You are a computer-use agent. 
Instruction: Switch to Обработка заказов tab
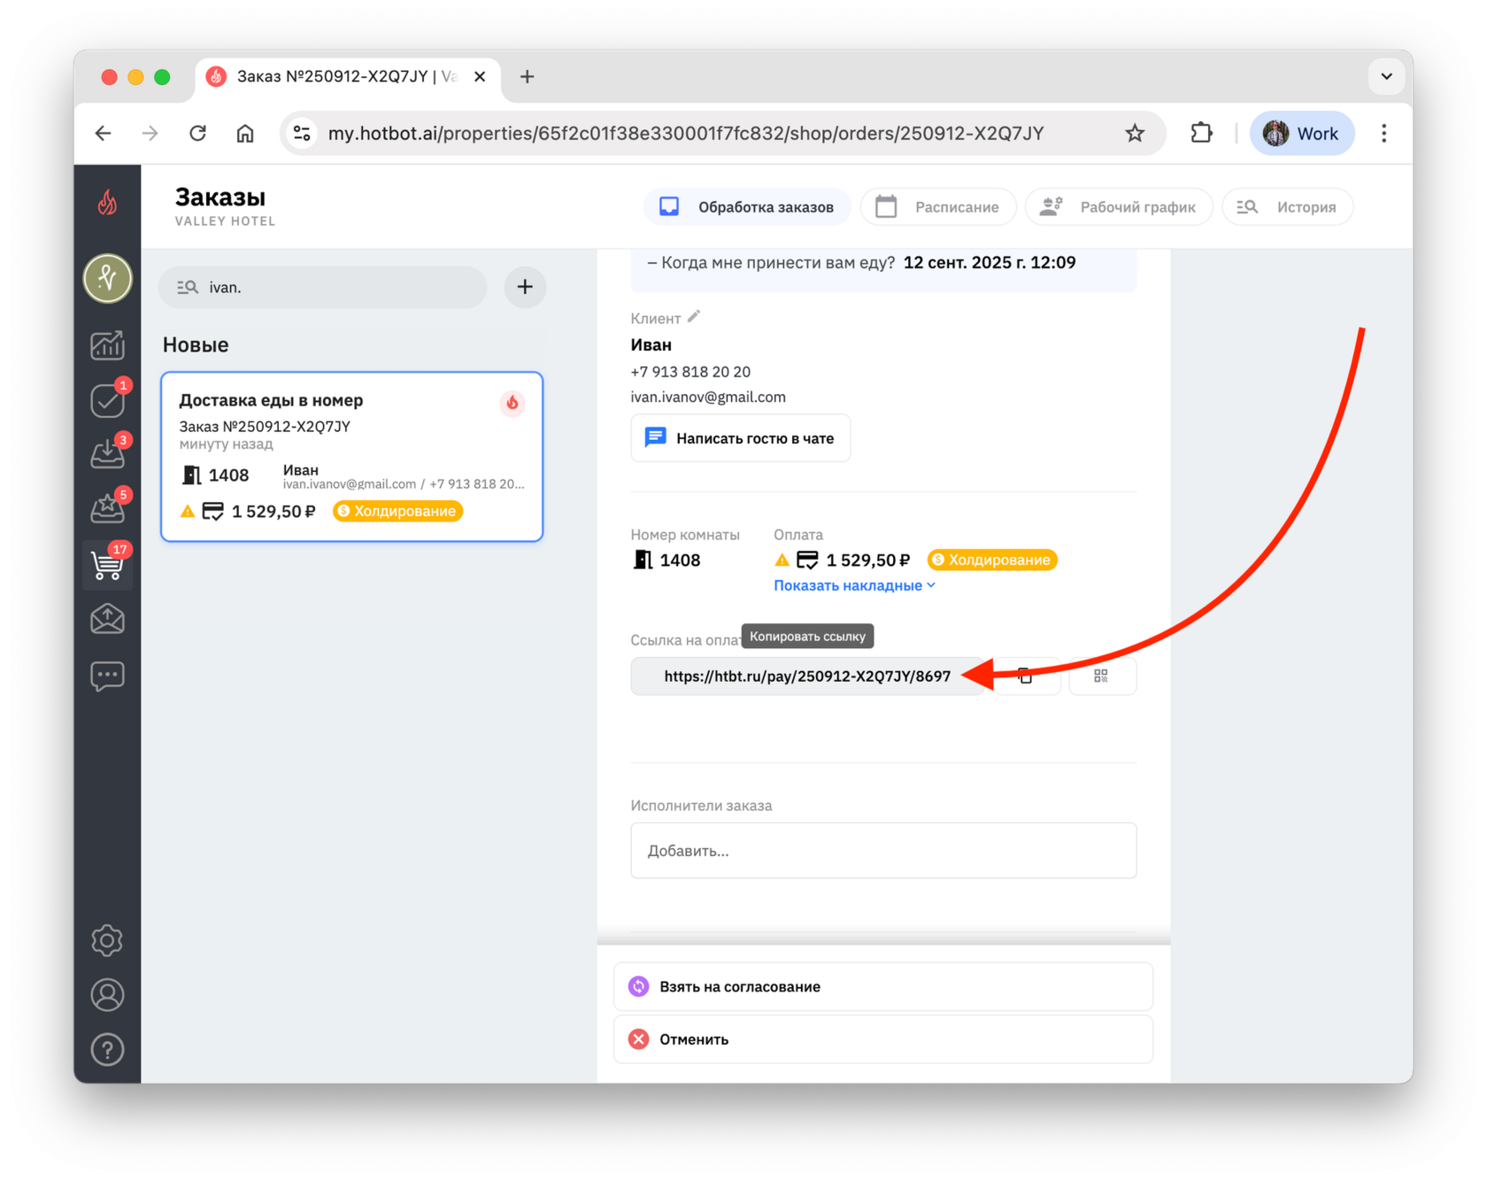(x=746, y=207)
